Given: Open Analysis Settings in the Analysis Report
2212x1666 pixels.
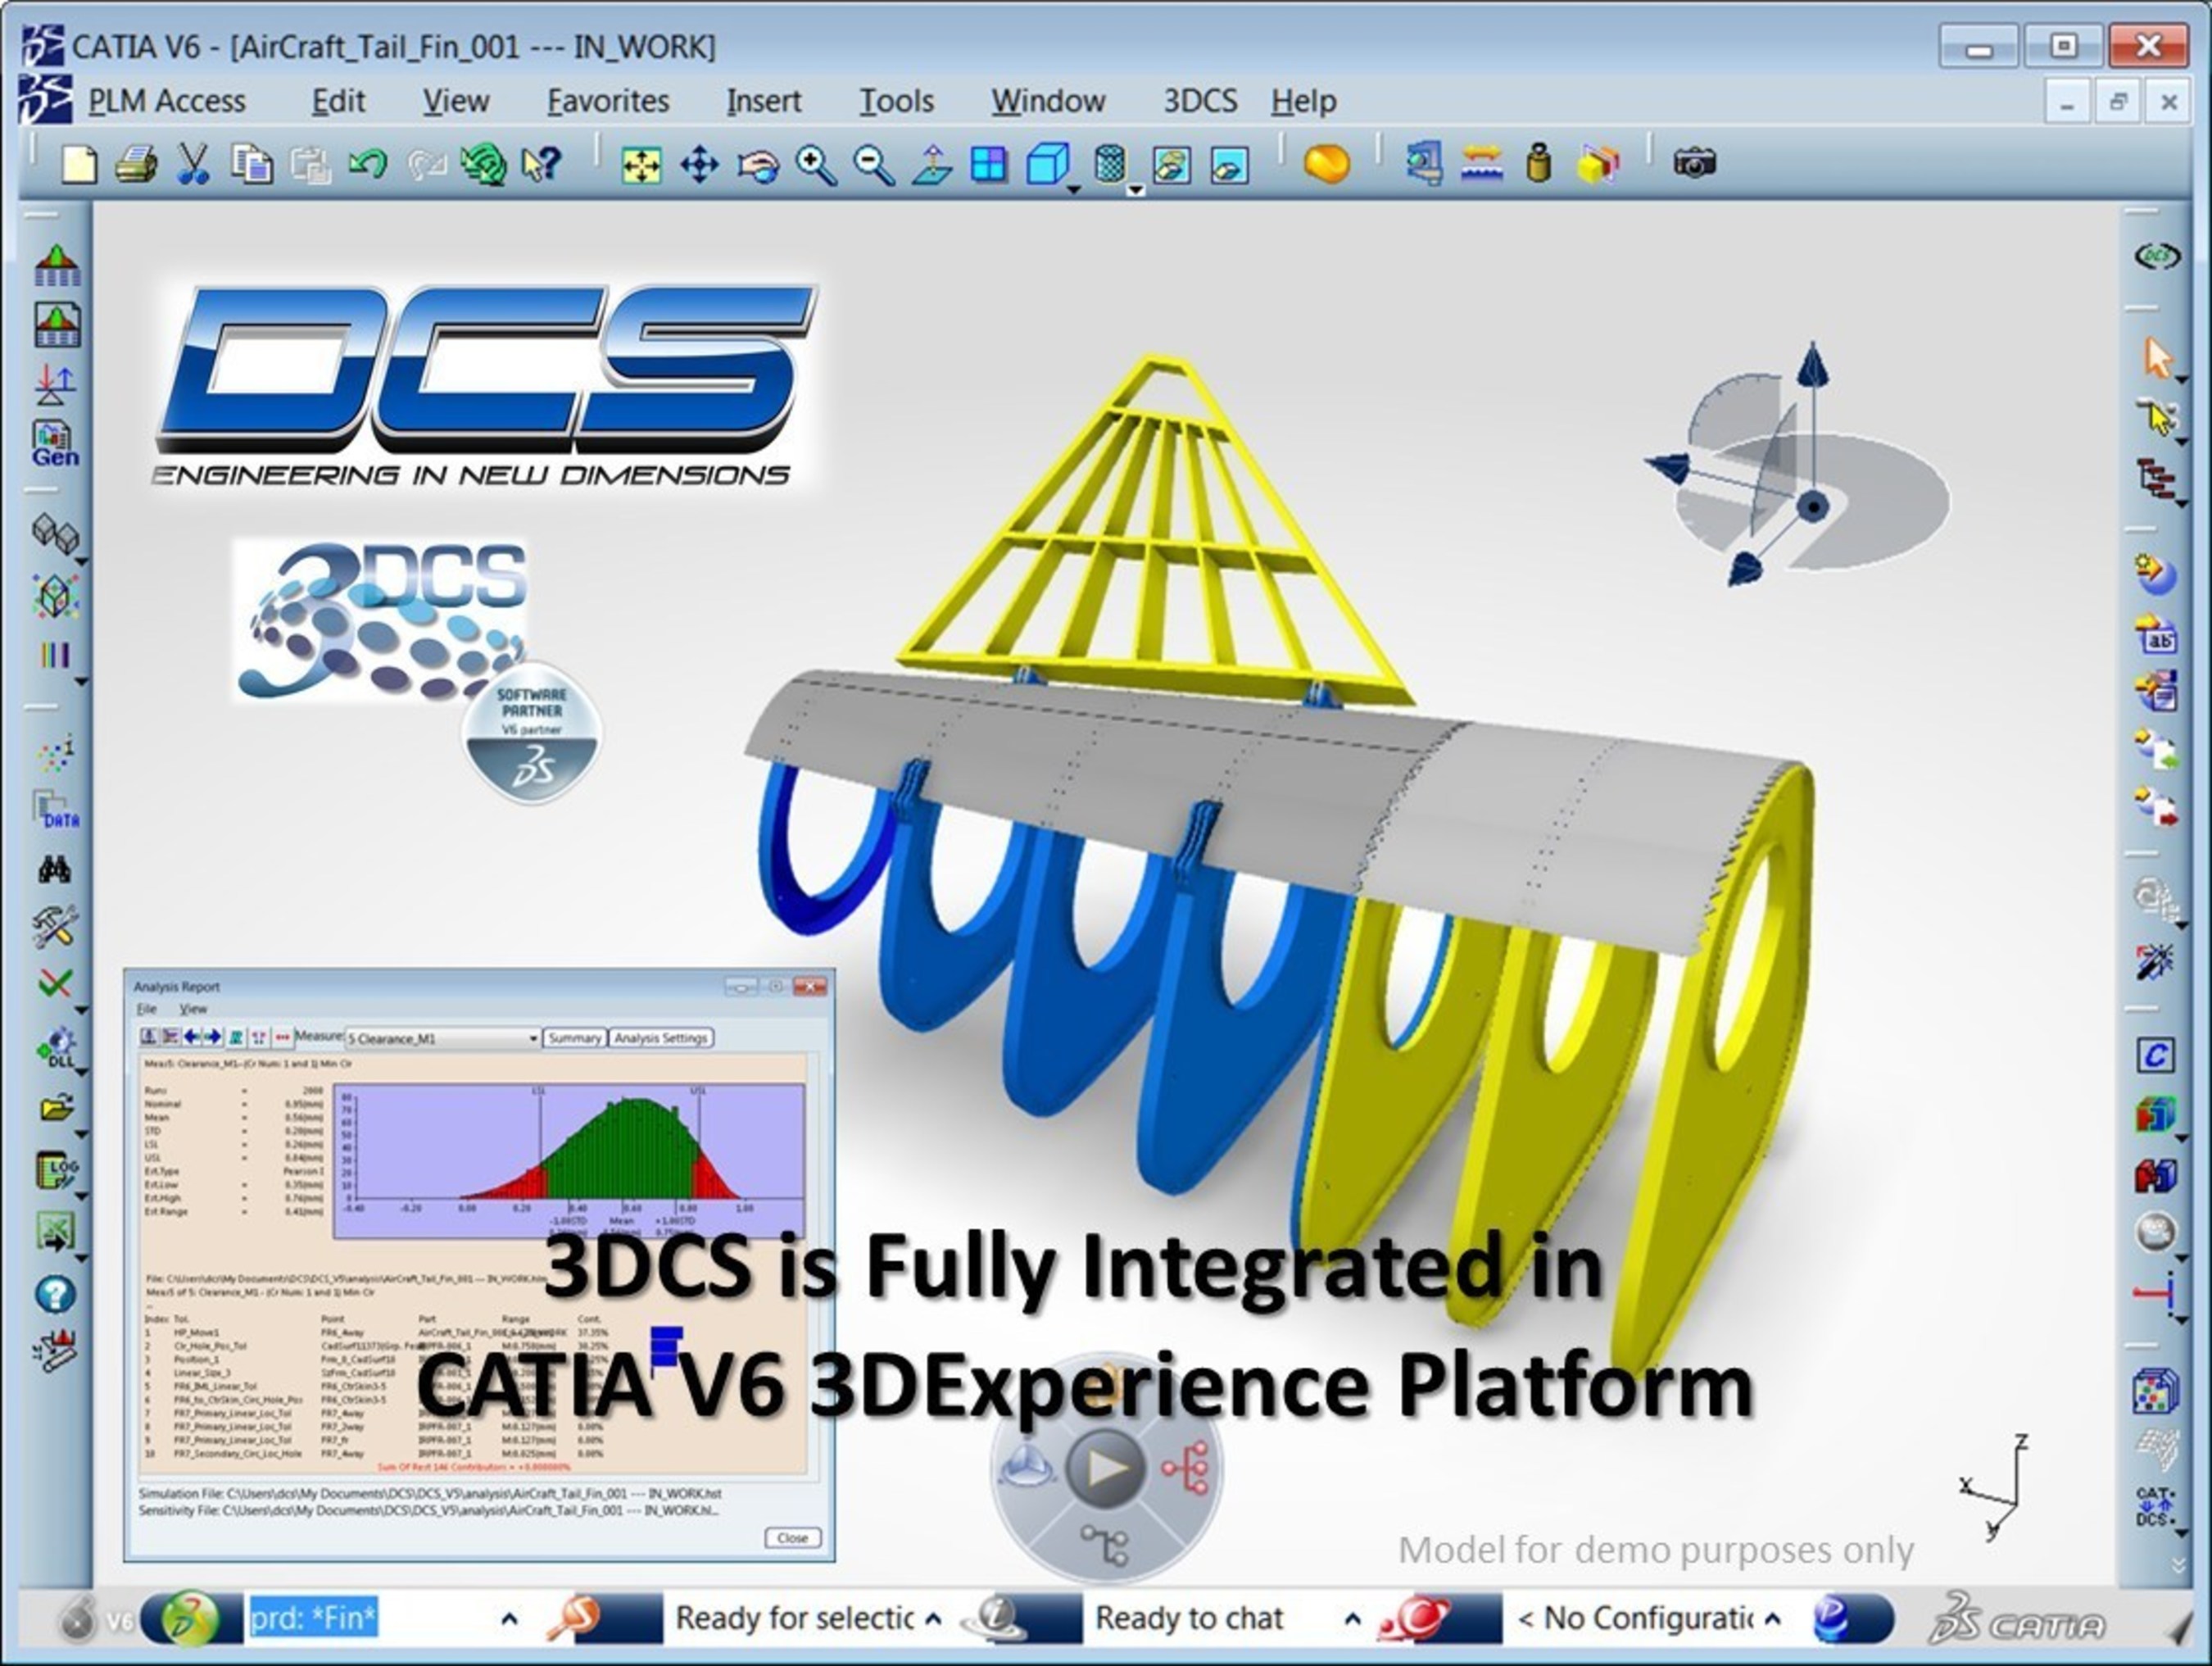Looking at the screenshot, I should [661, 1038].
